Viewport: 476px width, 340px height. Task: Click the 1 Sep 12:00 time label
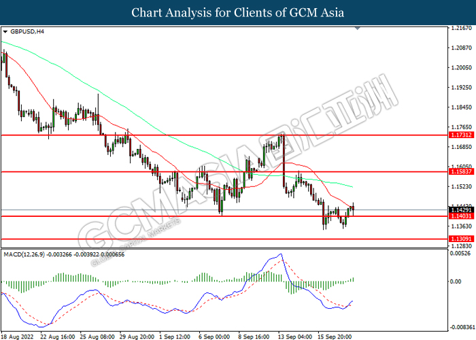(x=175, y=337)
